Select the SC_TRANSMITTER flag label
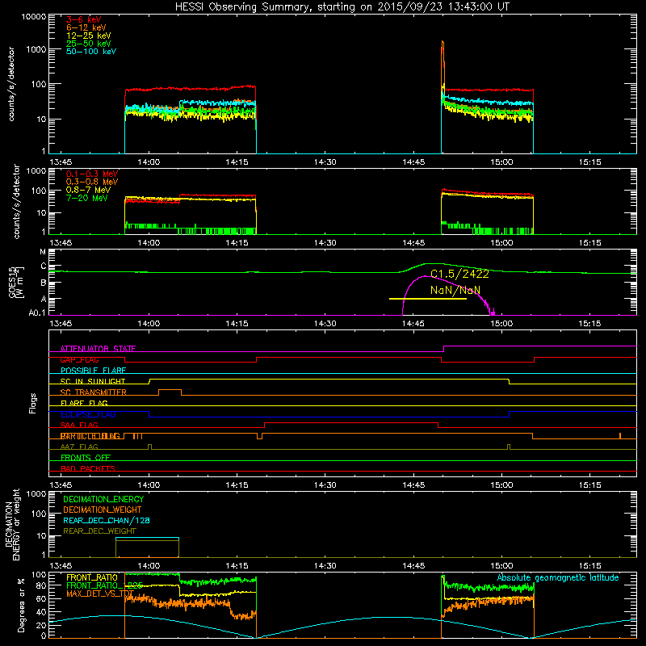 (93, 392)
